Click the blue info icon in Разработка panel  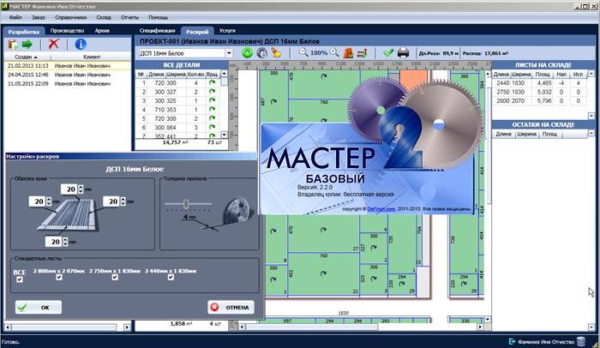(x=81, y=43)
